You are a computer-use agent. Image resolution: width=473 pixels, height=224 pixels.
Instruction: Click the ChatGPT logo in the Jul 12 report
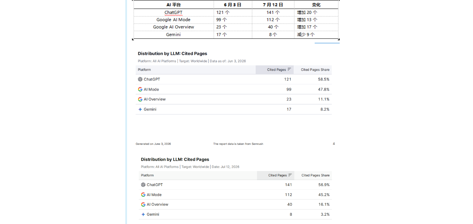point(143,185)
